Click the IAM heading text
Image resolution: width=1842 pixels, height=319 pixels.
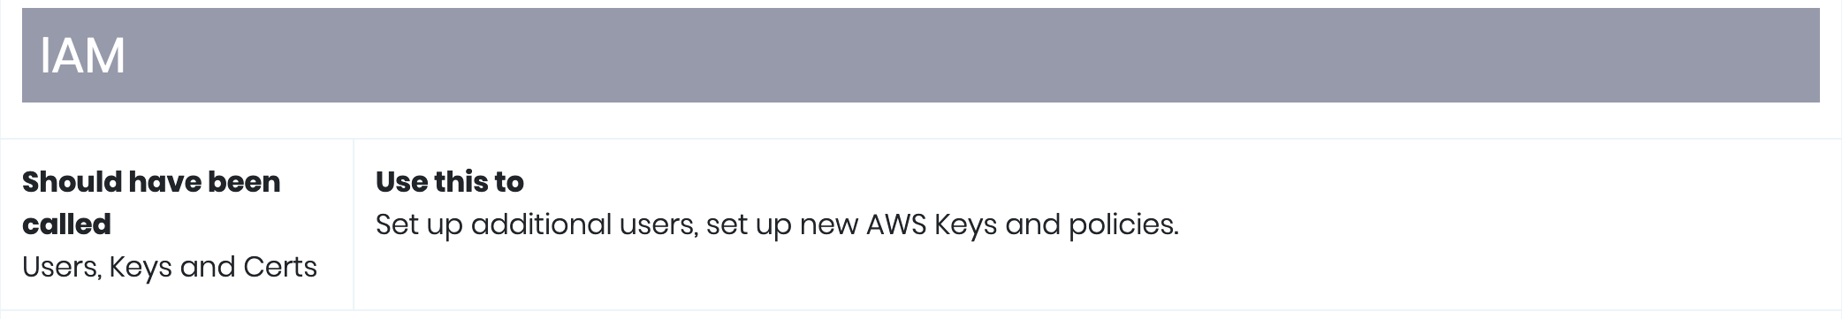82,56
